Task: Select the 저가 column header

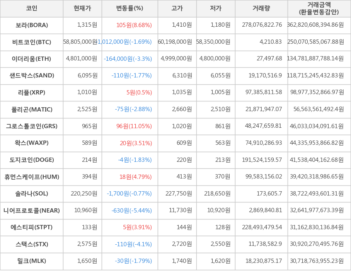Action: tap(216, 9)
